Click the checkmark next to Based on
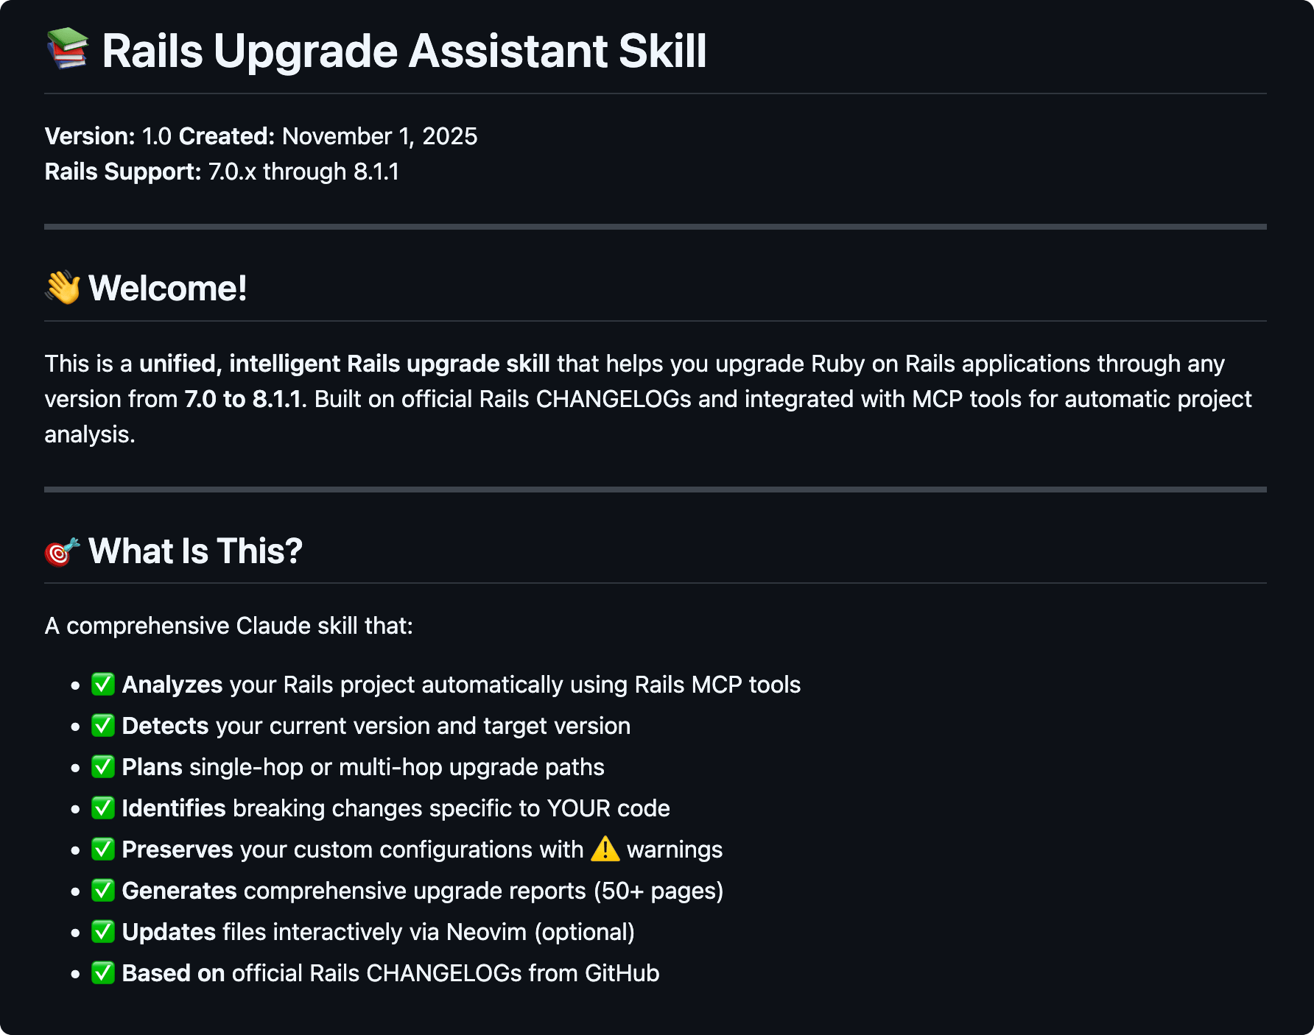The image size is (1314, 1035). 103,972
